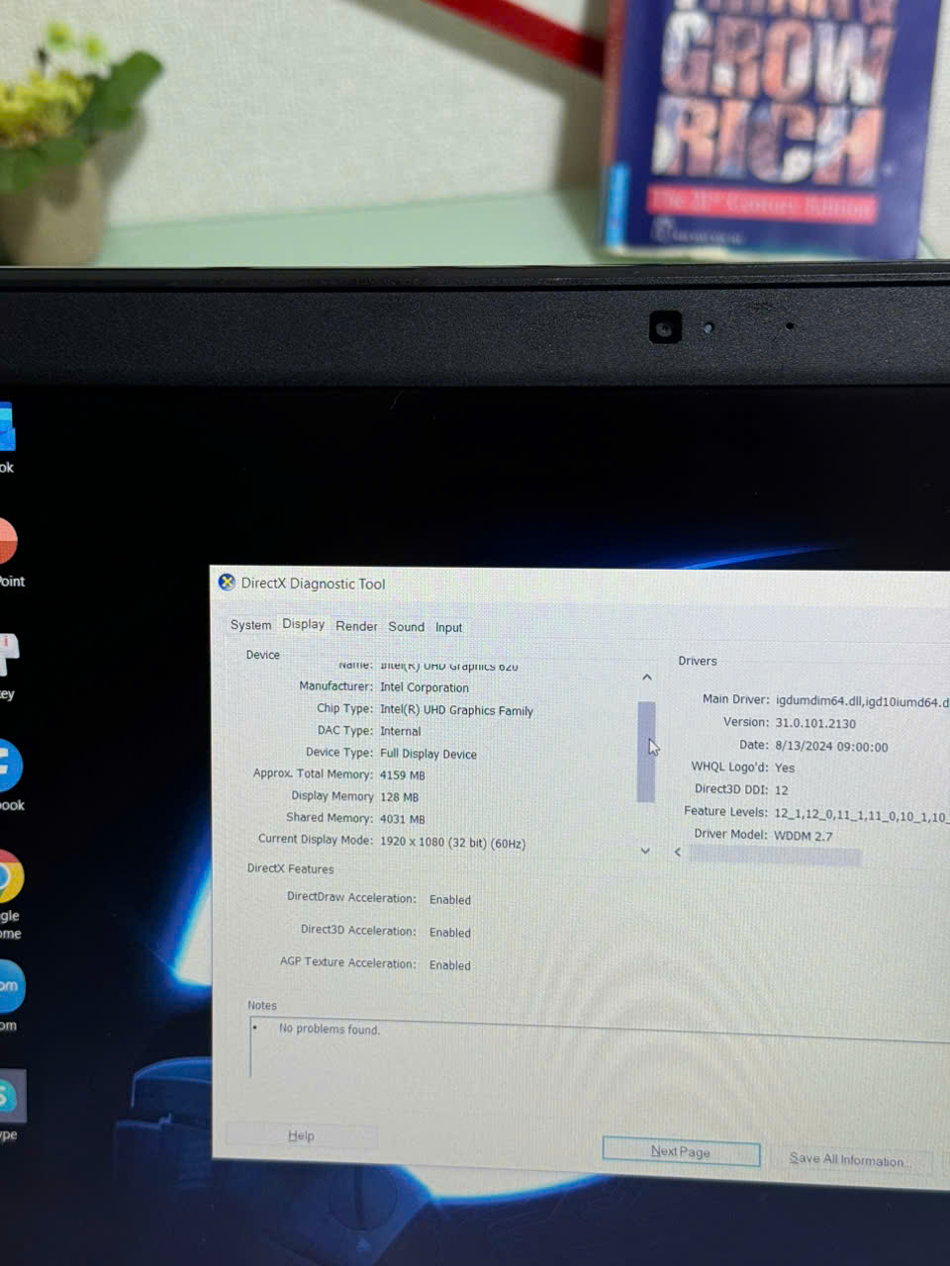Viewport: 950px width, 1266px height.
Task: Open the Facebook desktop shortcut
Action: [8, 767]
